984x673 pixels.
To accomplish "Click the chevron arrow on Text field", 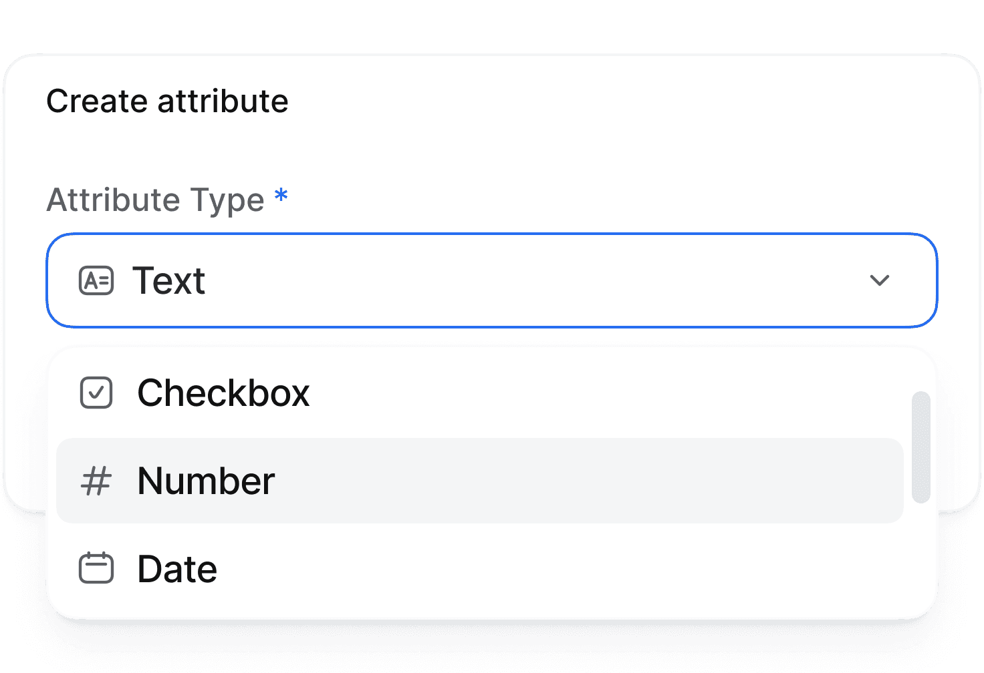I will (881, 280).
